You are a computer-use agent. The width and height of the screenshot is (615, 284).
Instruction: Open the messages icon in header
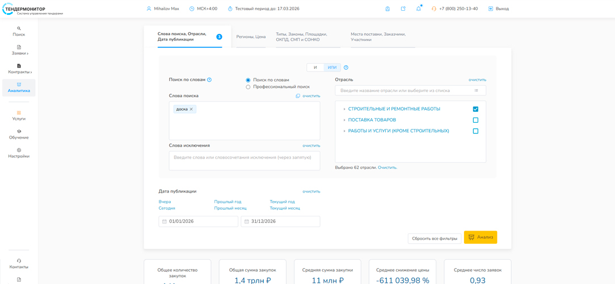click(x=403, y=9)
